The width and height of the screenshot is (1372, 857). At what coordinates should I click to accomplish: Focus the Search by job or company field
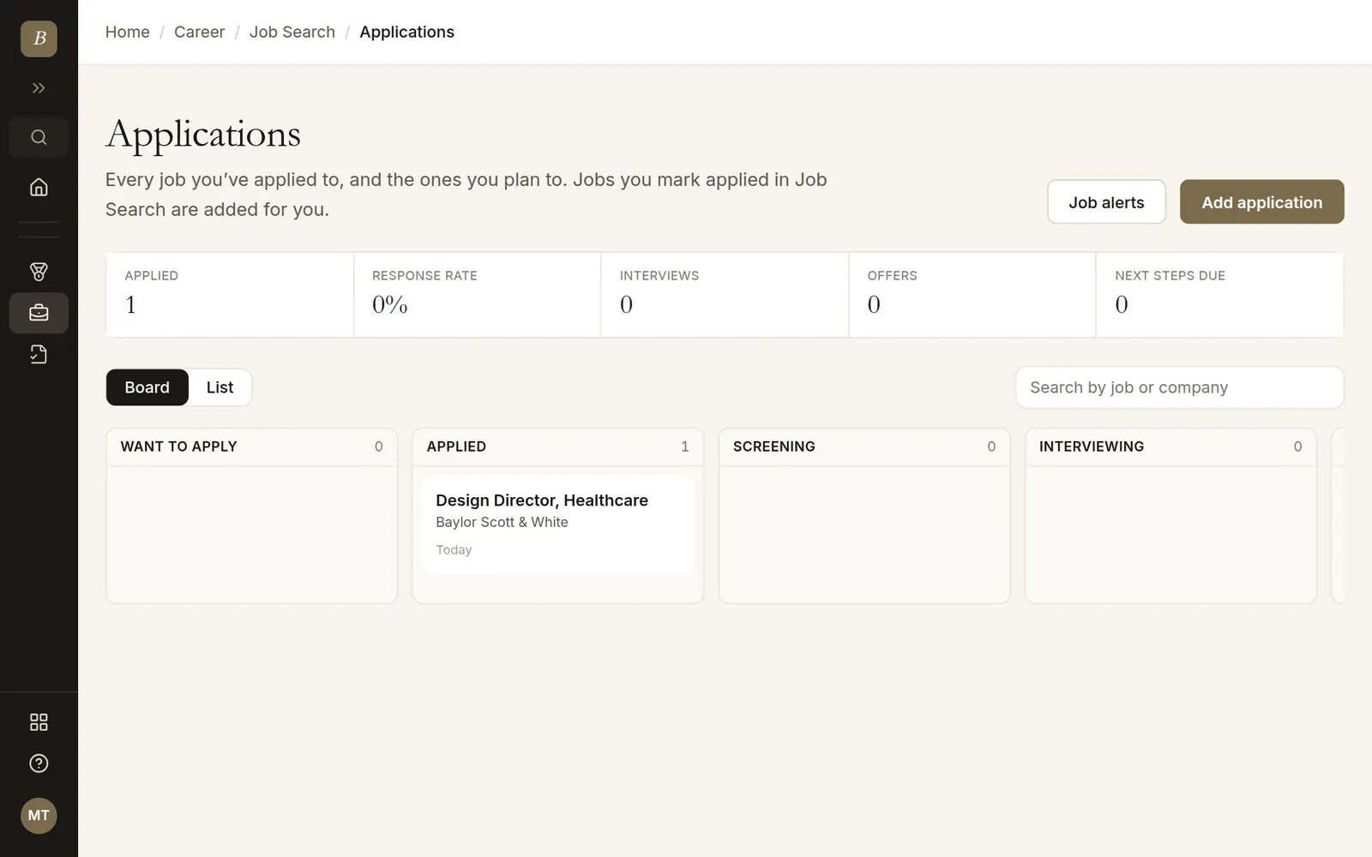pyautogui.click(x=1179, y=387)
